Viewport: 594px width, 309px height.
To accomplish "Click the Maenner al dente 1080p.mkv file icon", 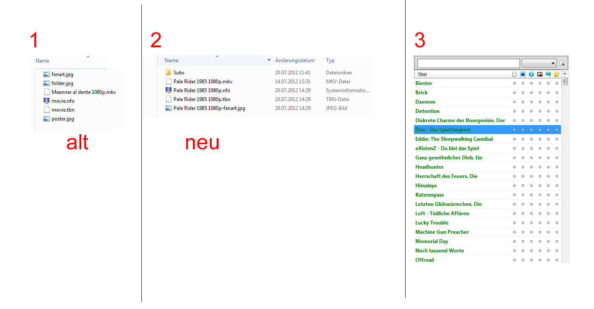I will pos(47,92).
